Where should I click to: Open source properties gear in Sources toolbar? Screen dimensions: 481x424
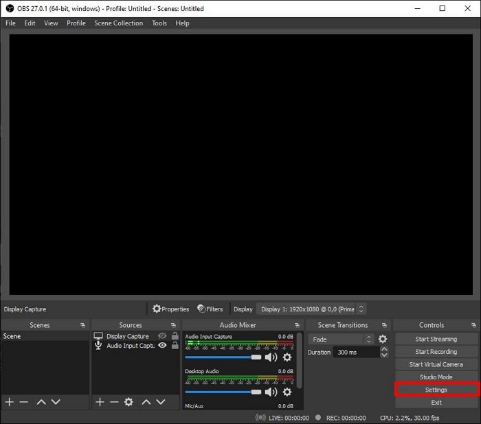(128, 401)
